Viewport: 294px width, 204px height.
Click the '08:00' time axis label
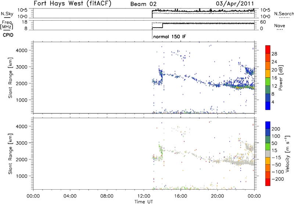pyautogui.click(x=107, y=196)
